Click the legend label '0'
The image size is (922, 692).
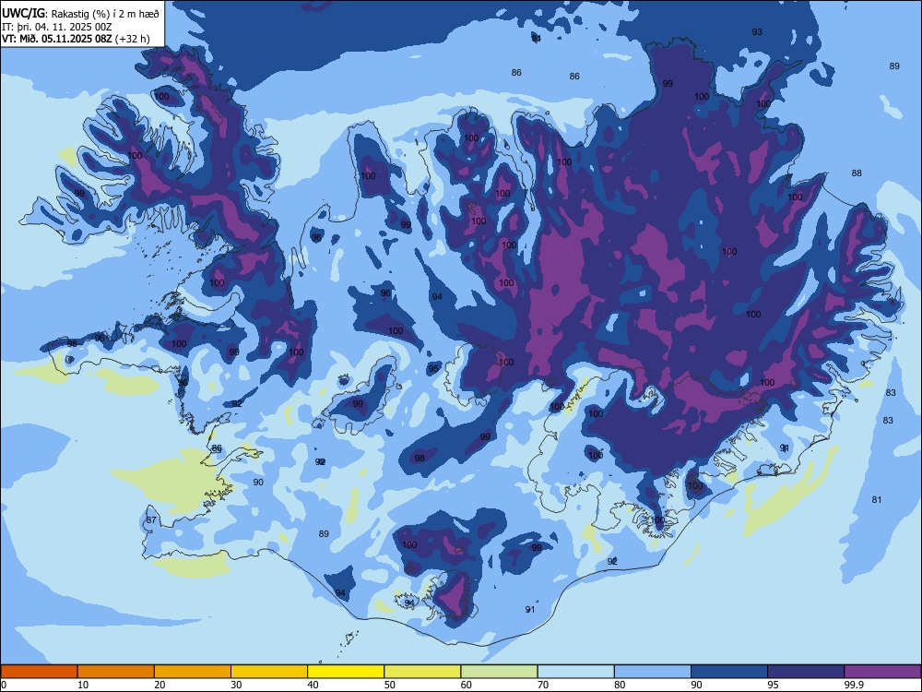coord(4,685)
